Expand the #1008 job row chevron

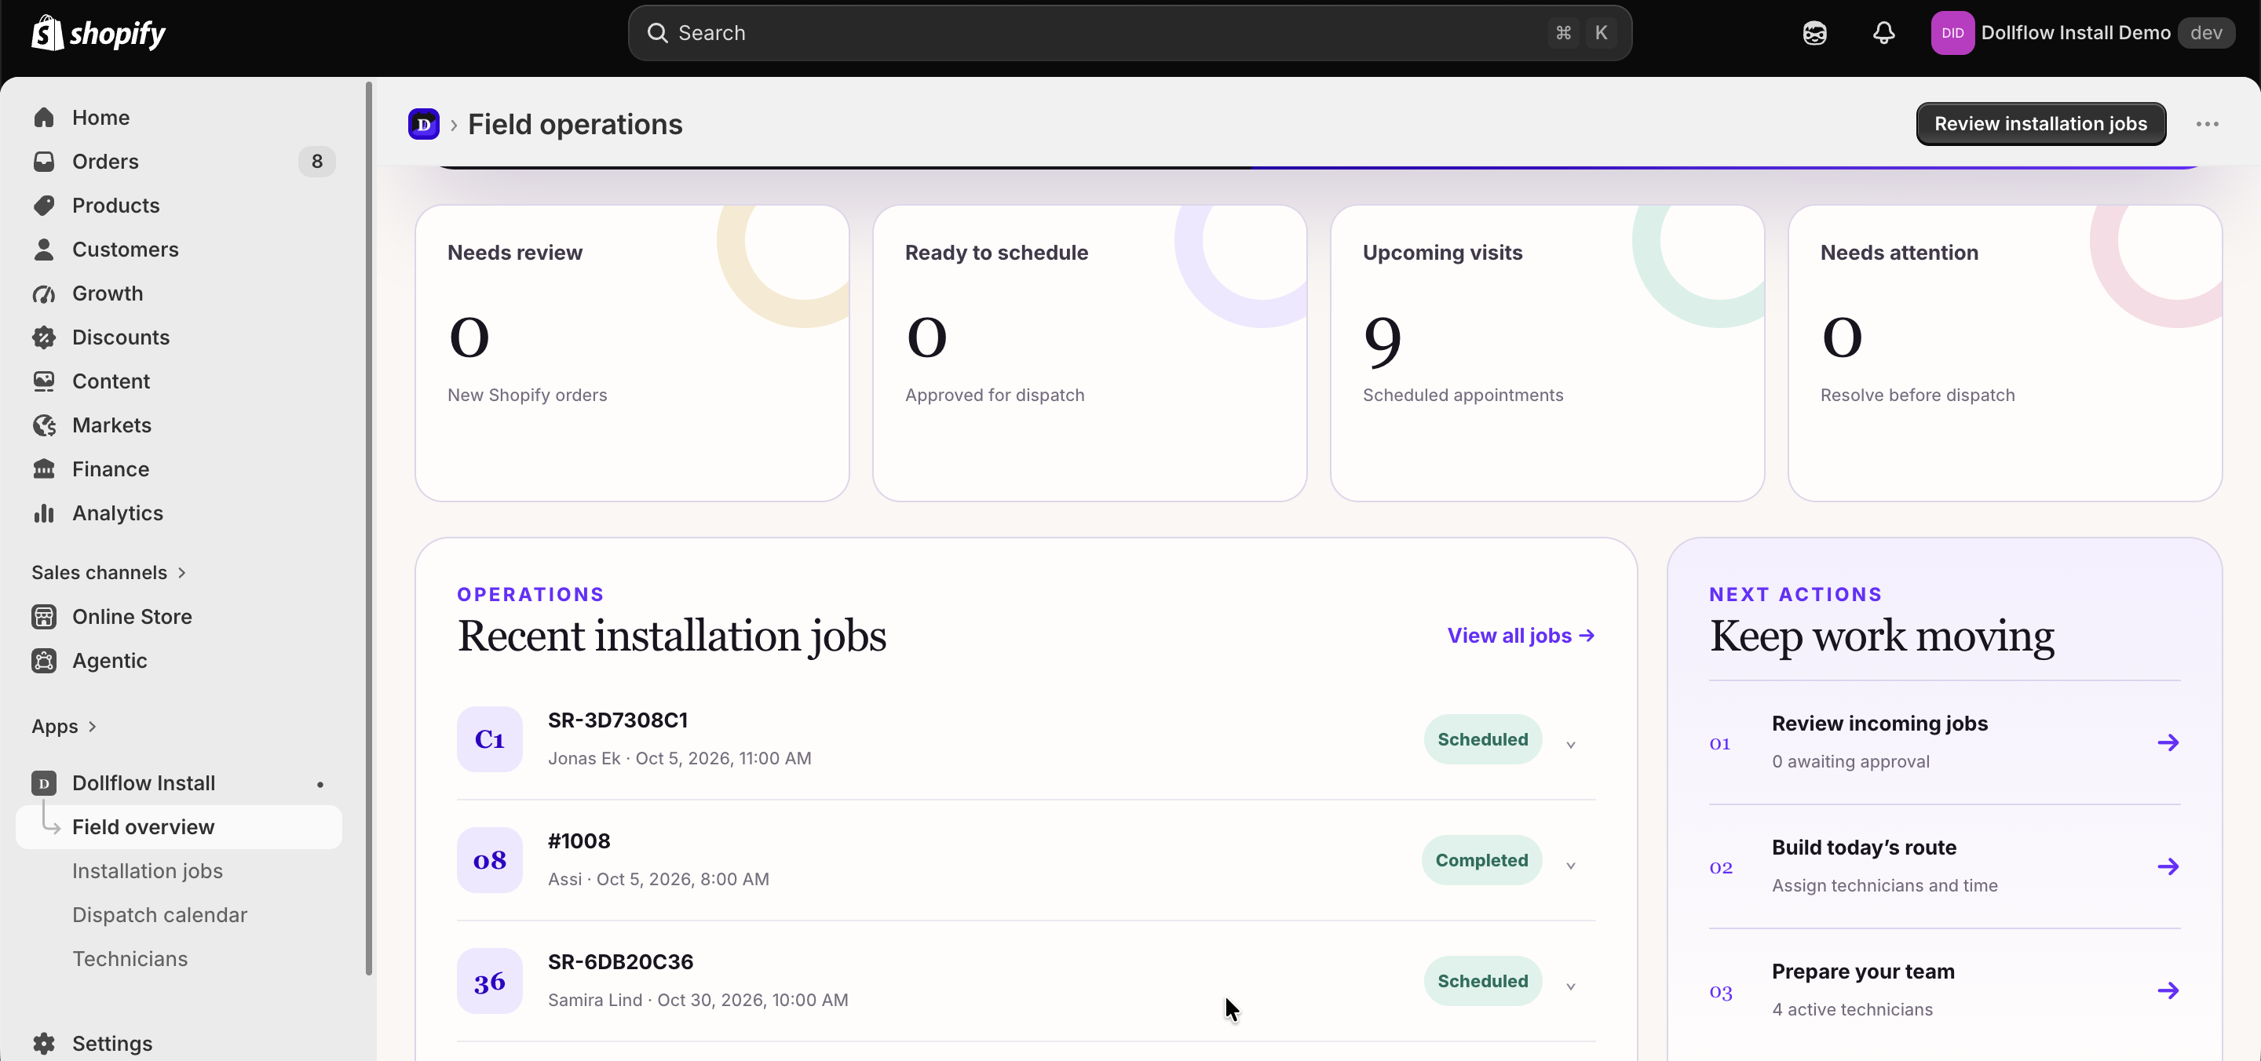[1571, 866]
